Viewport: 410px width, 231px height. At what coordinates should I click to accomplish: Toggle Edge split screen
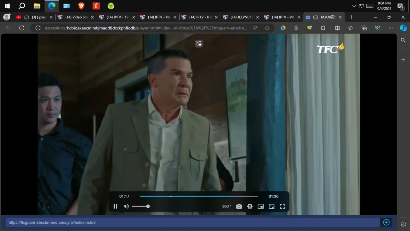337,28
